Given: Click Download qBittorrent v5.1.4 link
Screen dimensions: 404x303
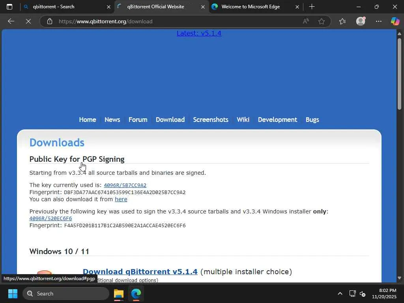Looking at the screenshot, I should [140, 271].
